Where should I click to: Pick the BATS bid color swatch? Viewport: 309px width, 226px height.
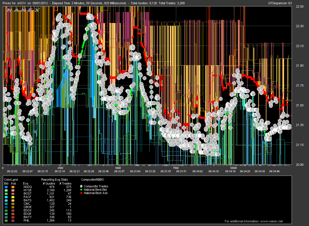point(6,201)
